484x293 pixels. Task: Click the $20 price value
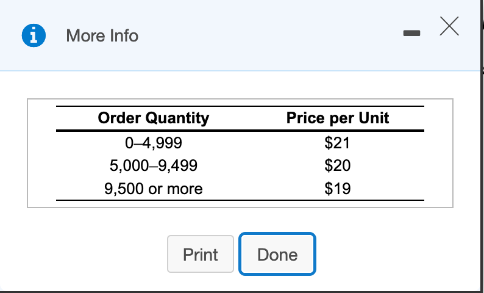click(337, 166)
